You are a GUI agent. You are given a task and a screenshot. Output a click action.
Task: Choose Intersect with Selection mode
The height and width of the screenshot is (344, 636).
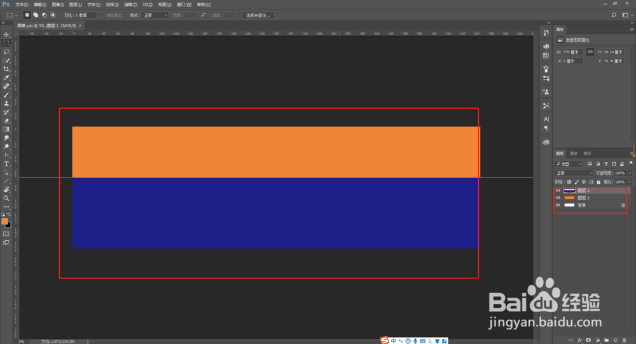pos(53,15)
